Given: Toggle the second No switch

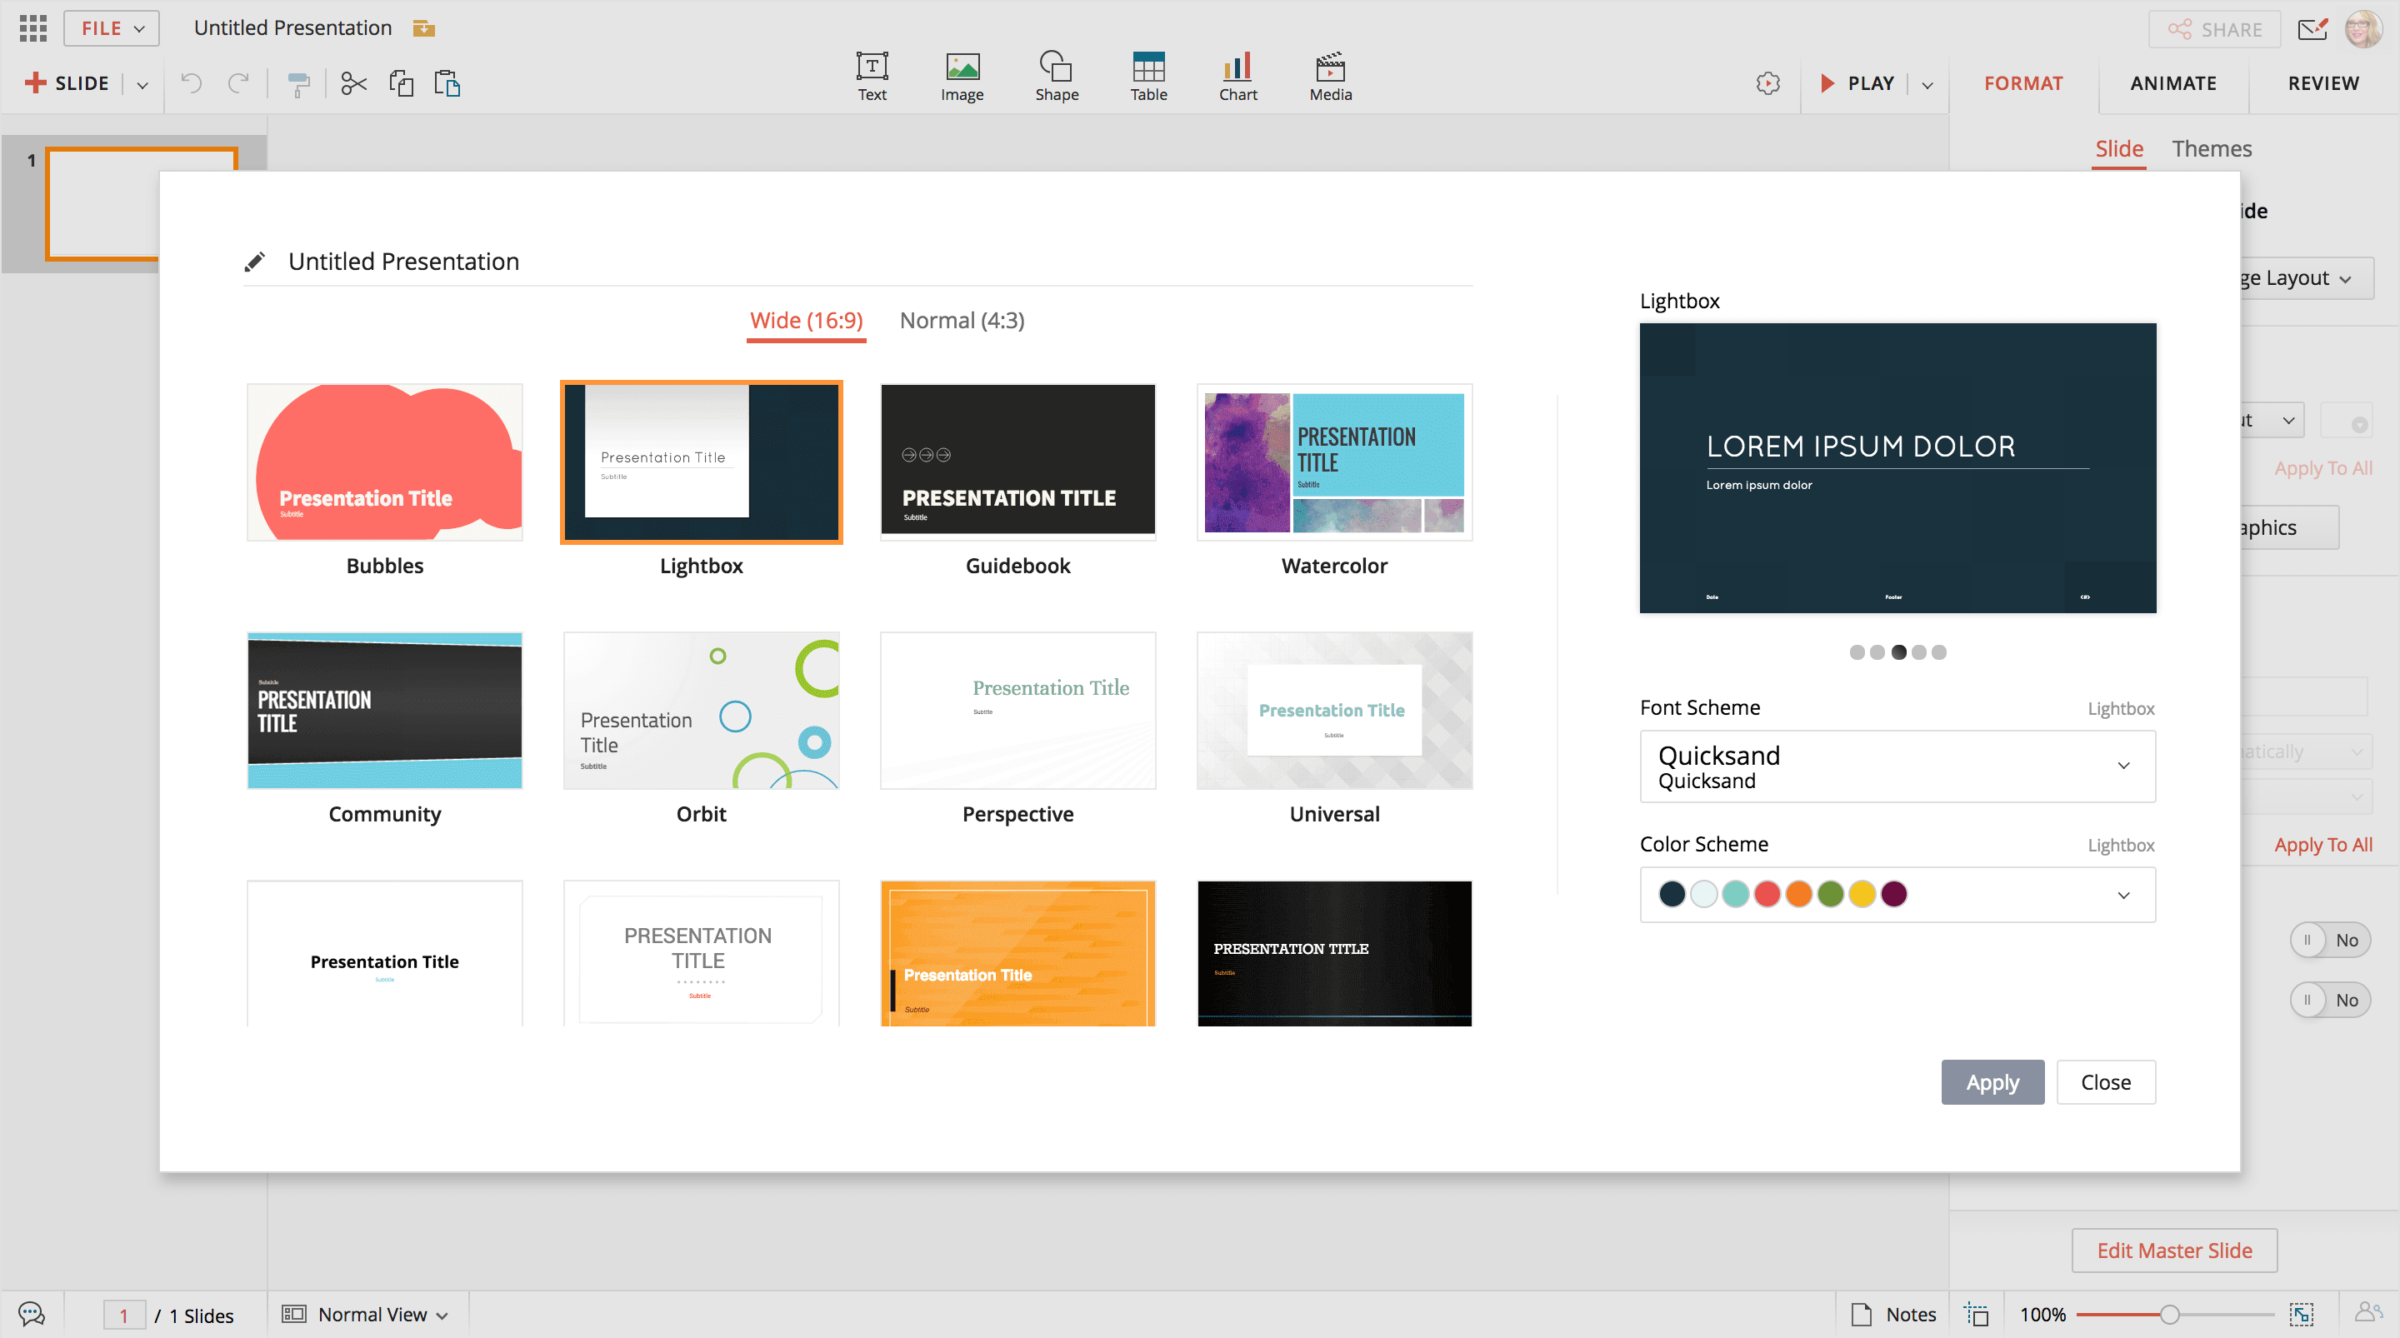Looking at the screenshot, I should pos(2329,1000).
